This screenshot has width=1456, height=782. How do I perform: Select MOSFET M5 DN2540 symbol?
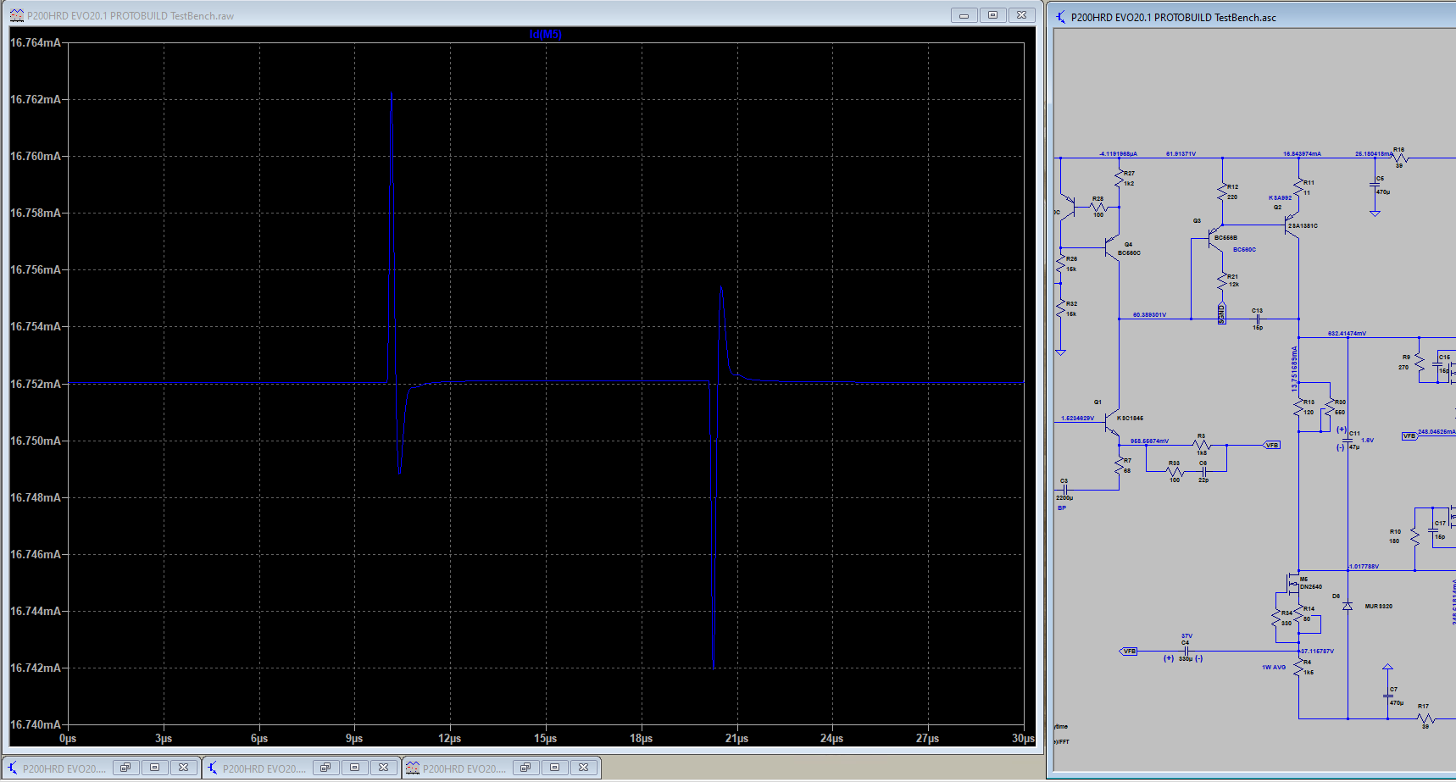tap(1294, 584)
